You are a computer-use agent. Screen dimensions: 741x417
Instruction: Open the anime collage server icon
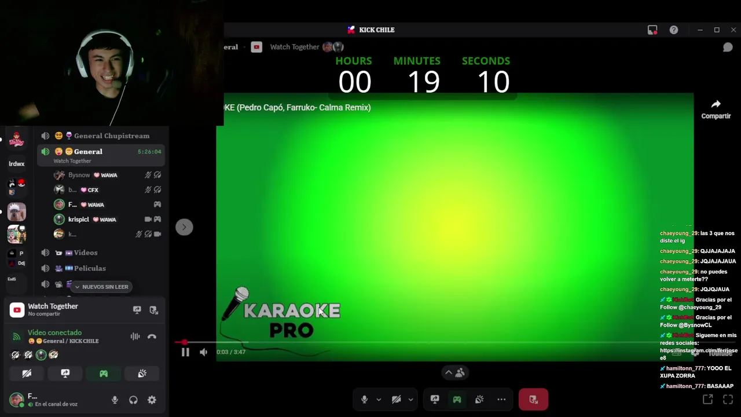pyautogui.click(x=16, y=234)
